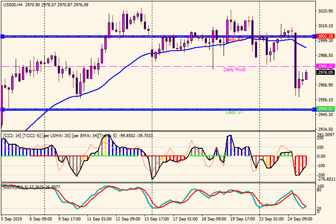Viewport: 336px width, 224px height.
Task: Click the left-edge blue handle of the Daily S1 line
Action: [x=3, y=109]
